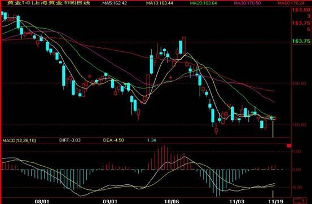Viewport: 312px width, 204px height.
Task: Click the 09/01 date marker on time axis
Action: coord(110,201)
